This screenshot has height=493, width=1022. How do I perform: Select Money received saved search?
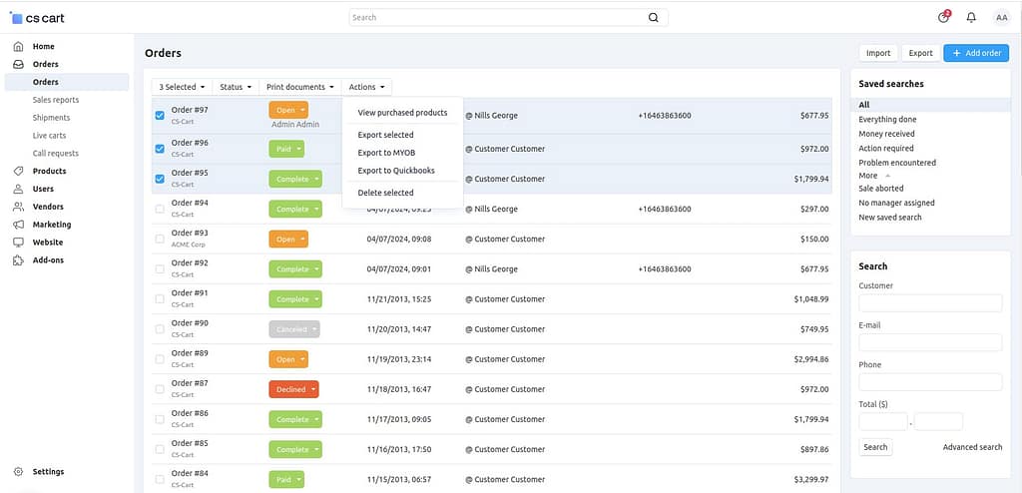(886, 134)
